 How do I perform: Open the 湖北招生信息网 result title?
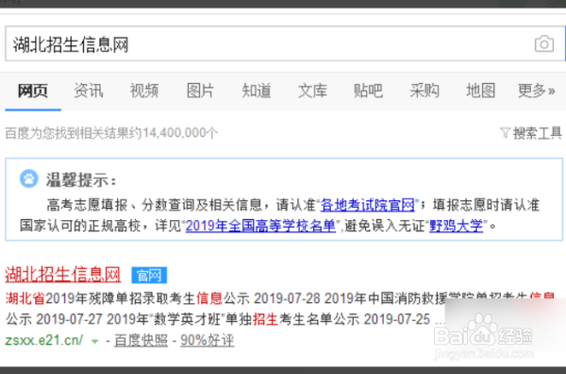(63, 275)
